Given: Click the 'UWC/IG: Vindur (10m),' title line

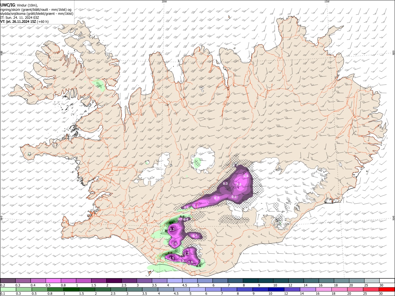Looking at the screenshot, I should pyautogui.click(x=19, y=5).
